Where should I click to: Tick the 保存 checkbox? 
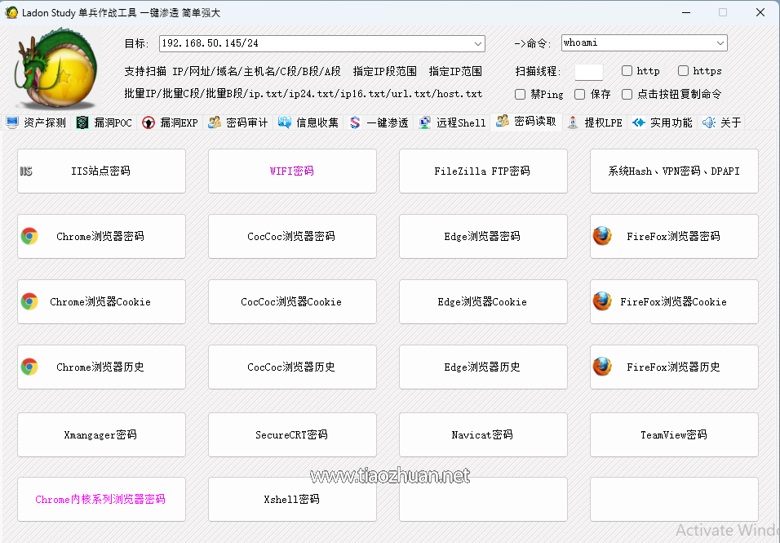click(579, 94)
